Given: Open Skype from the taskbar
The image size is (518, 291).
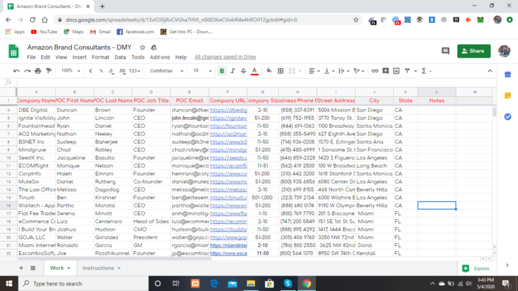Looking at the screenshot, I should coord(287,284).
